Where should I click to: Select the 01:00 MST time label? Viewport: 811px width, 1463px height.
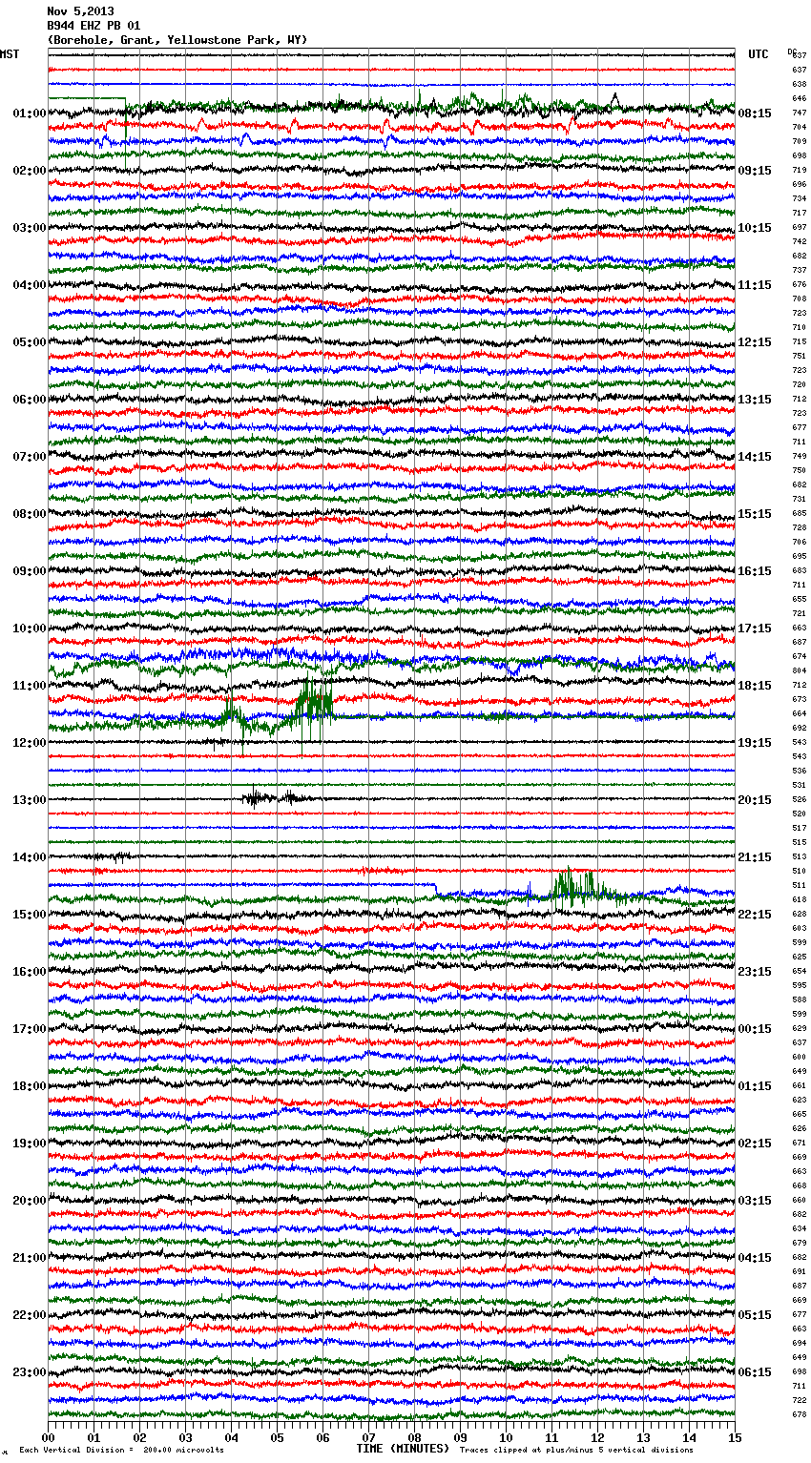(29, 113)
